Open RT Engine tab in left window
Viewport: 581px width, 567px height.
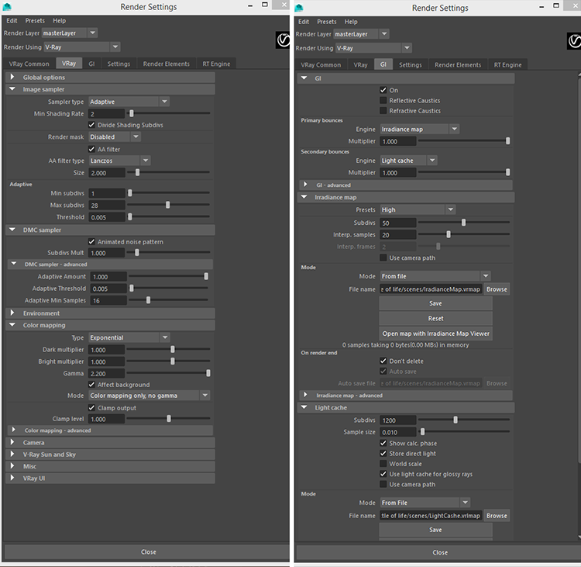[216, 64]
